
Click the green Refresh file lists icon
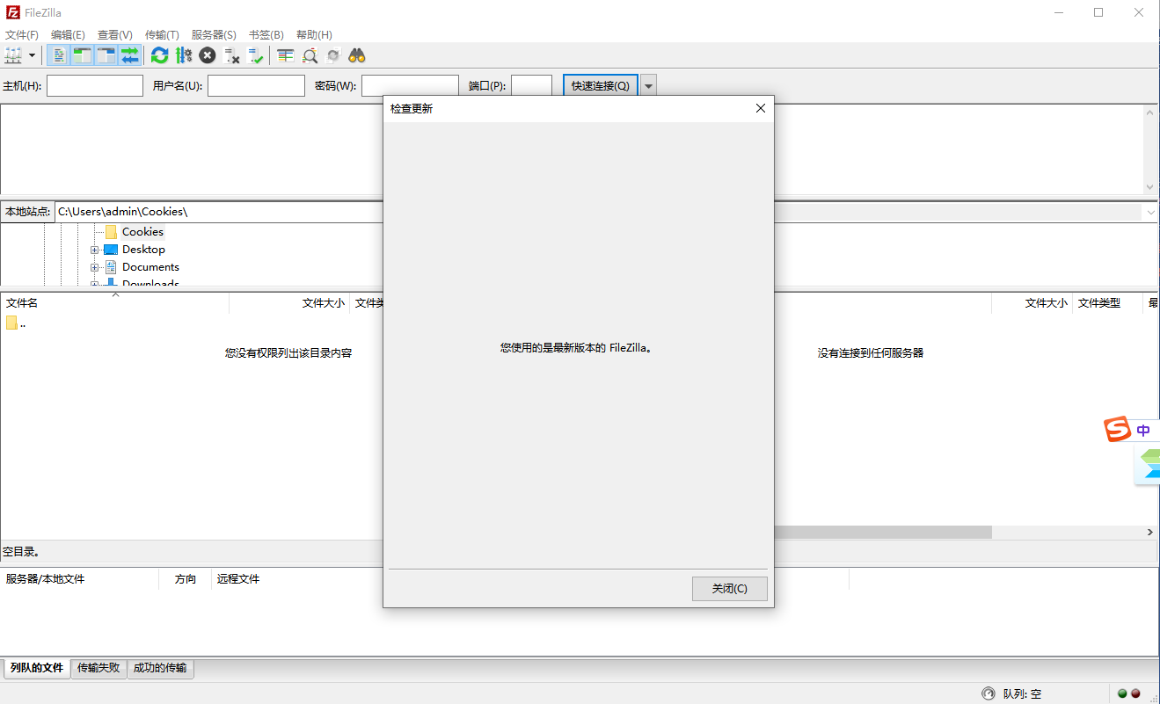click(159, 55)
